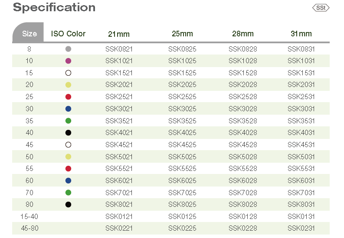Click the 15-40 assorted size row label
The width and height of the screenshot is (344, 238).
[29, 216]
